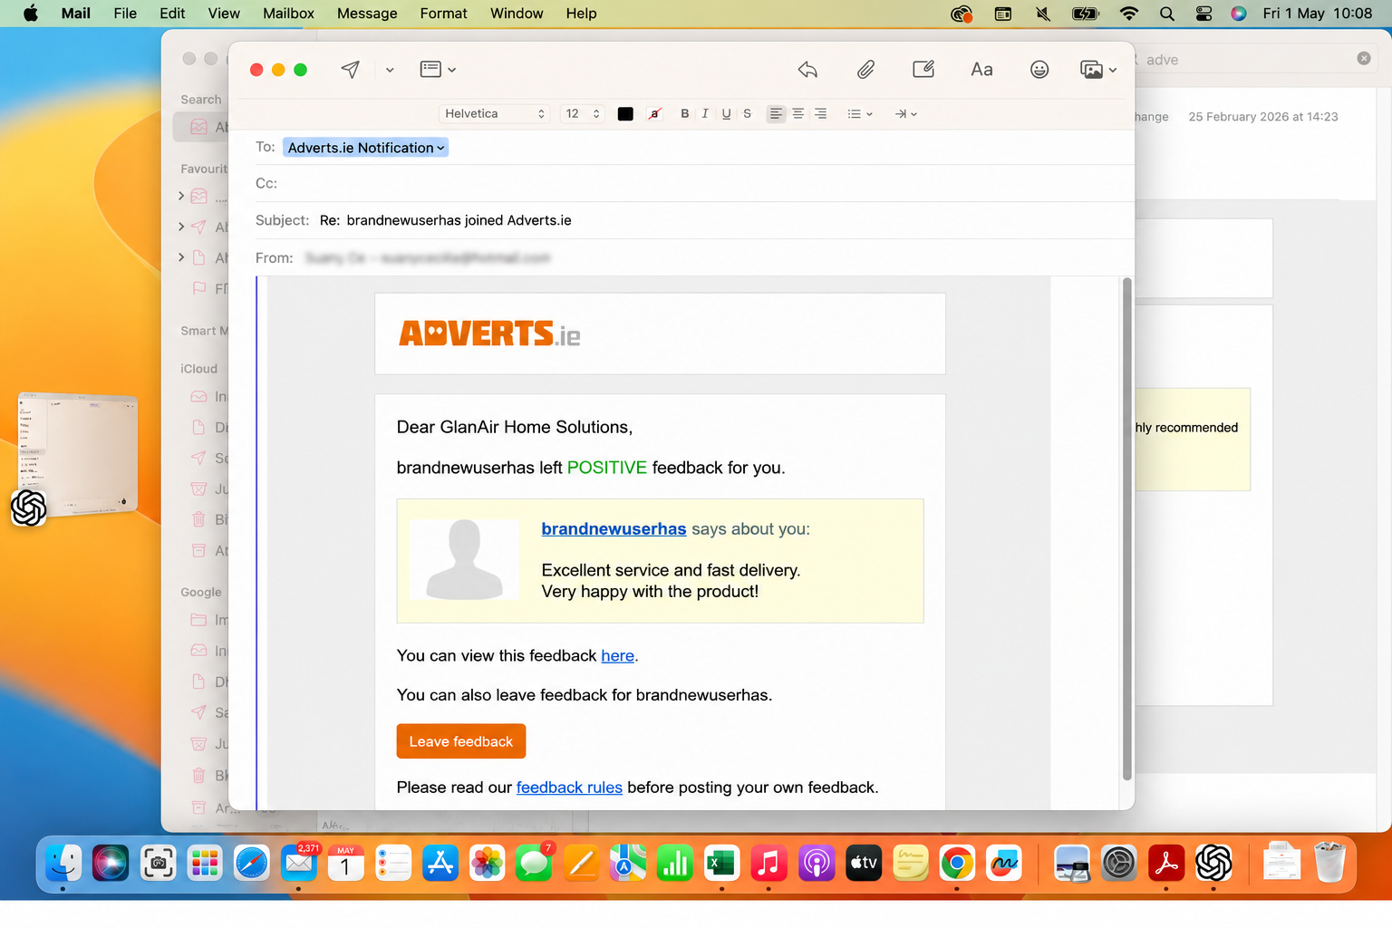Open the indentation dropdown in format bar
1392x928 pixels.
(906, 113)
